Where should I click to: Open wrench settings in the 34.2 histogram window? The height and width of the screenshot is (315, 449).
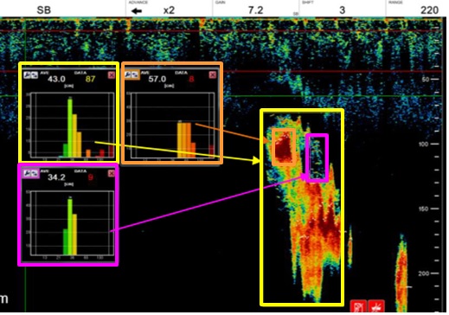point(28,173)
